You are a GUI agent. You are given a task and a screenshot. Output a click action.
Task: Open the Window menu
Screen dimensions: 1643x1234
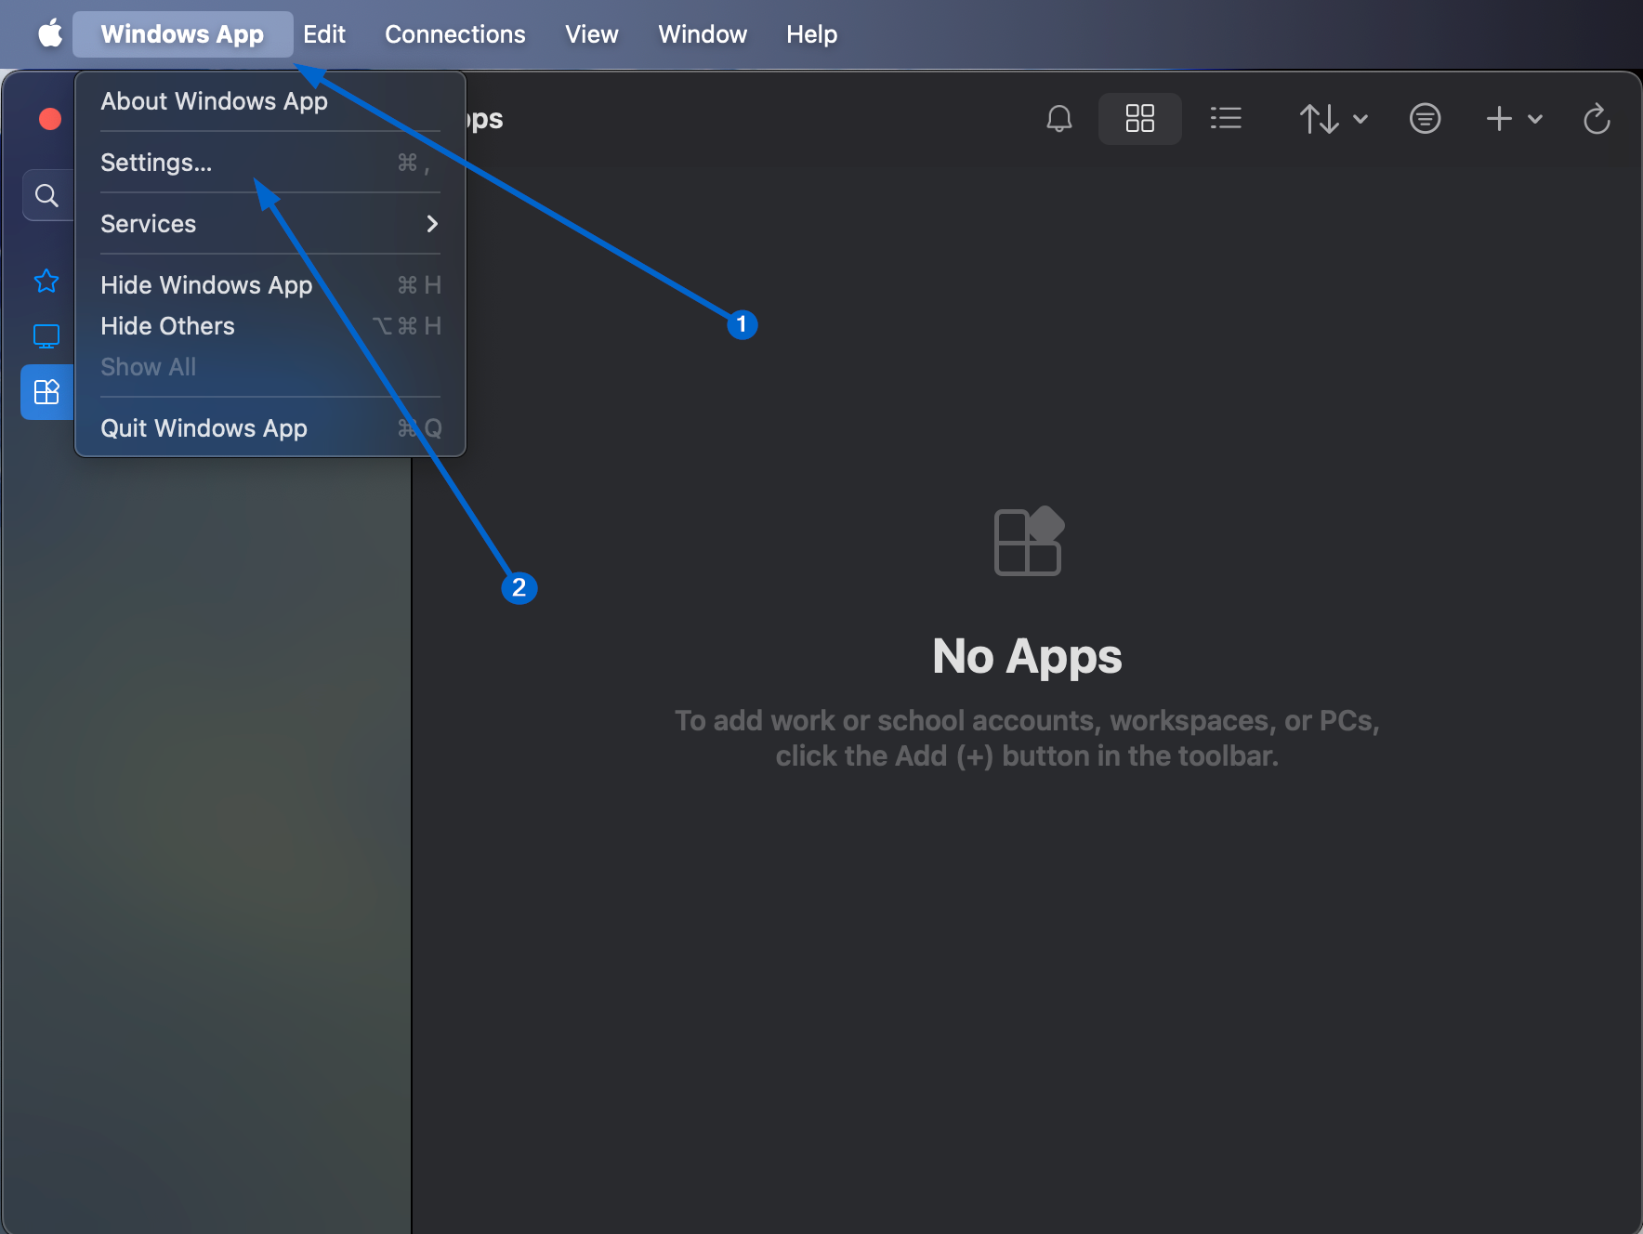click(x=703, y=34)
